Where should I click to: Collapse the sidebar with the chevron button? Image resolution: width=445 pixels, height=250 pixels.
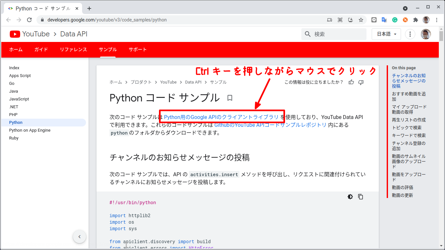79,237
